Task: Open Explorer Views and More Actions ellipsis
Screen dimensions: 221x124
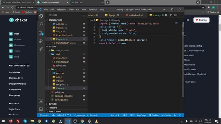Action: coord(84,15)
